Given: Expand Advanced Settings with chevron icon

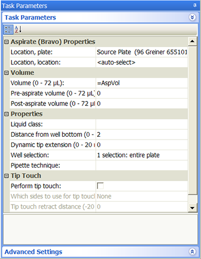Looking at the screenshot, I should pyautogui.click(x=192, y=252).
